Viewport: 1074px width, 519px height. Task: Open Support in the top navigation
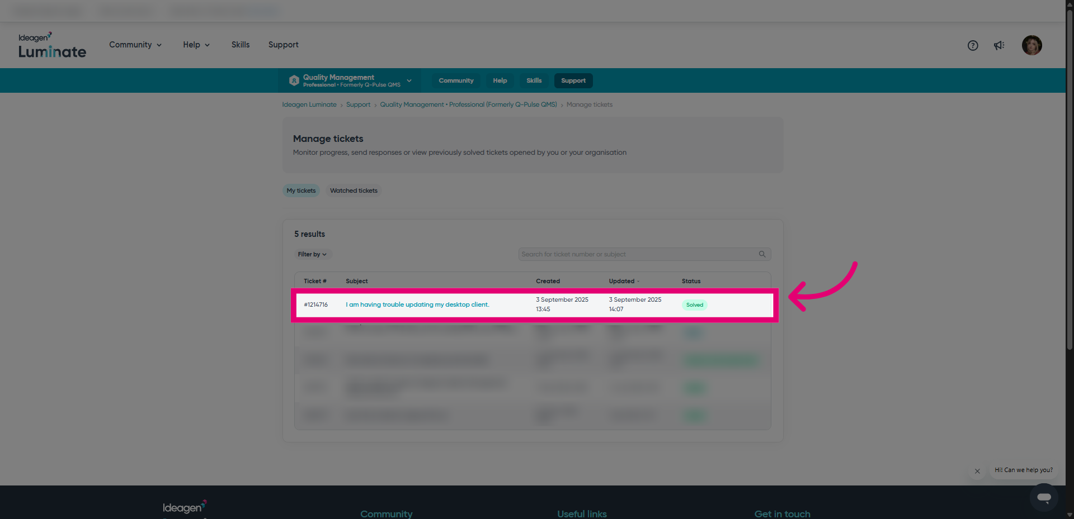pos(283,45)
